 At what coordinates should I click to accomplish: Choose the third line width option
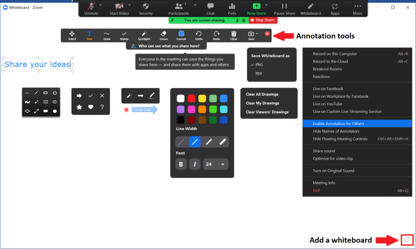209,142
